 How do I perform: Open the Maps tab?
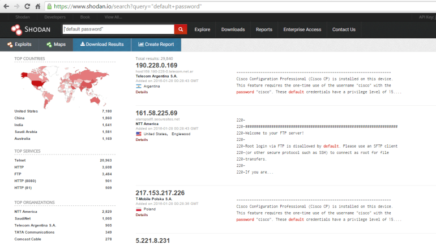(56, 44)
